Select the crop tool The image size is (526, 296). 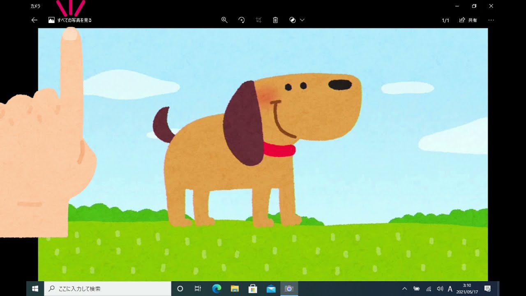click(x=258, y=20)
